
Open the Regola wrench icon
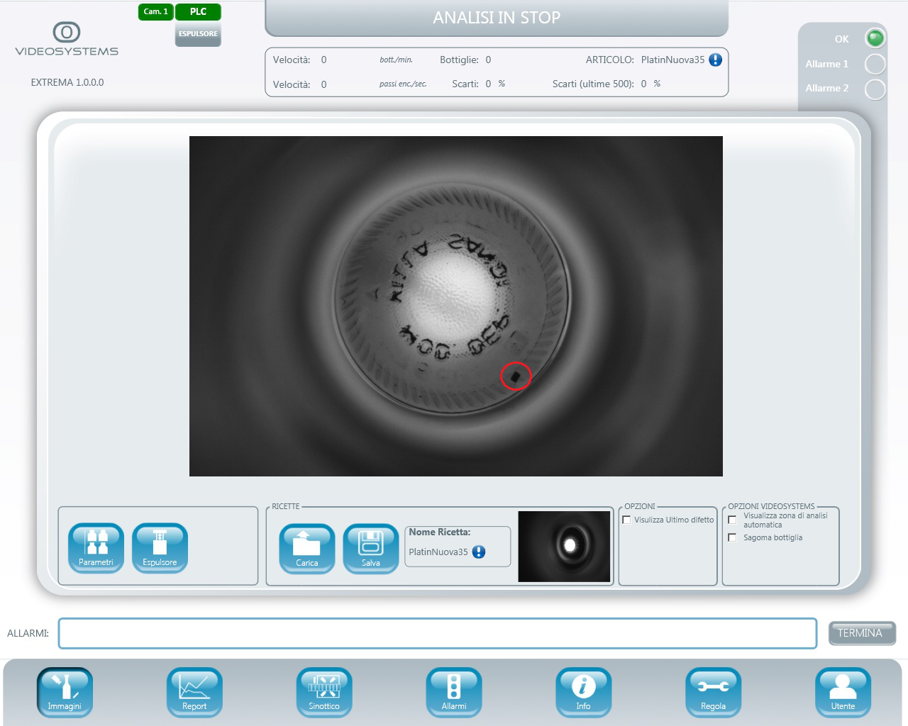(x=713, y=692)
